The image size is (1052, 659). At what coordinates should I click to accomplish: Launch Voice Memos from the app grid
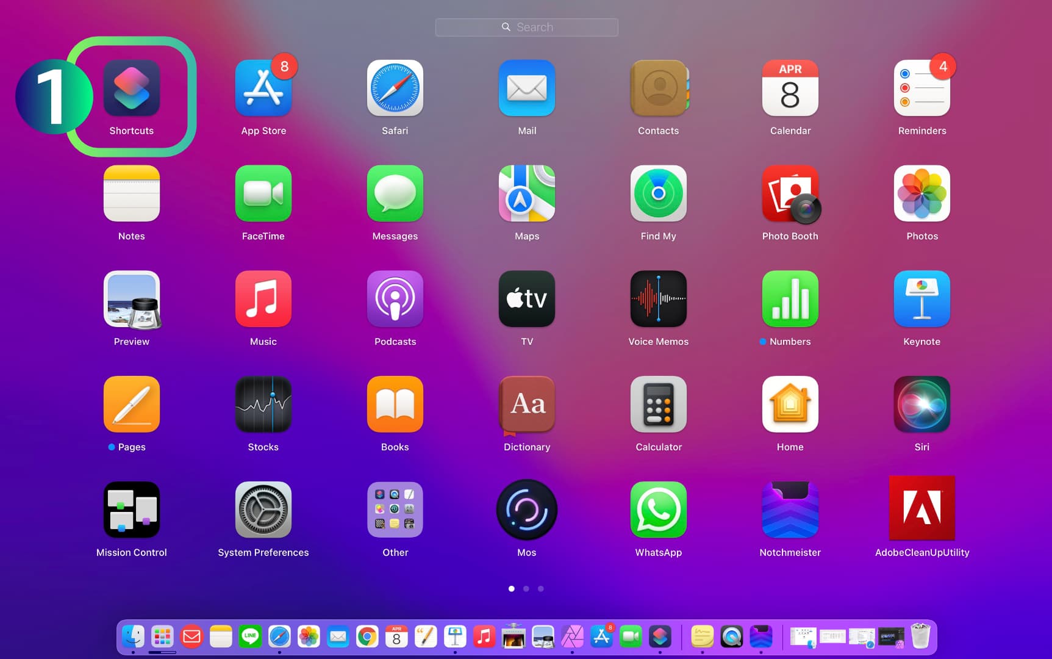click(x=658, y=299)
